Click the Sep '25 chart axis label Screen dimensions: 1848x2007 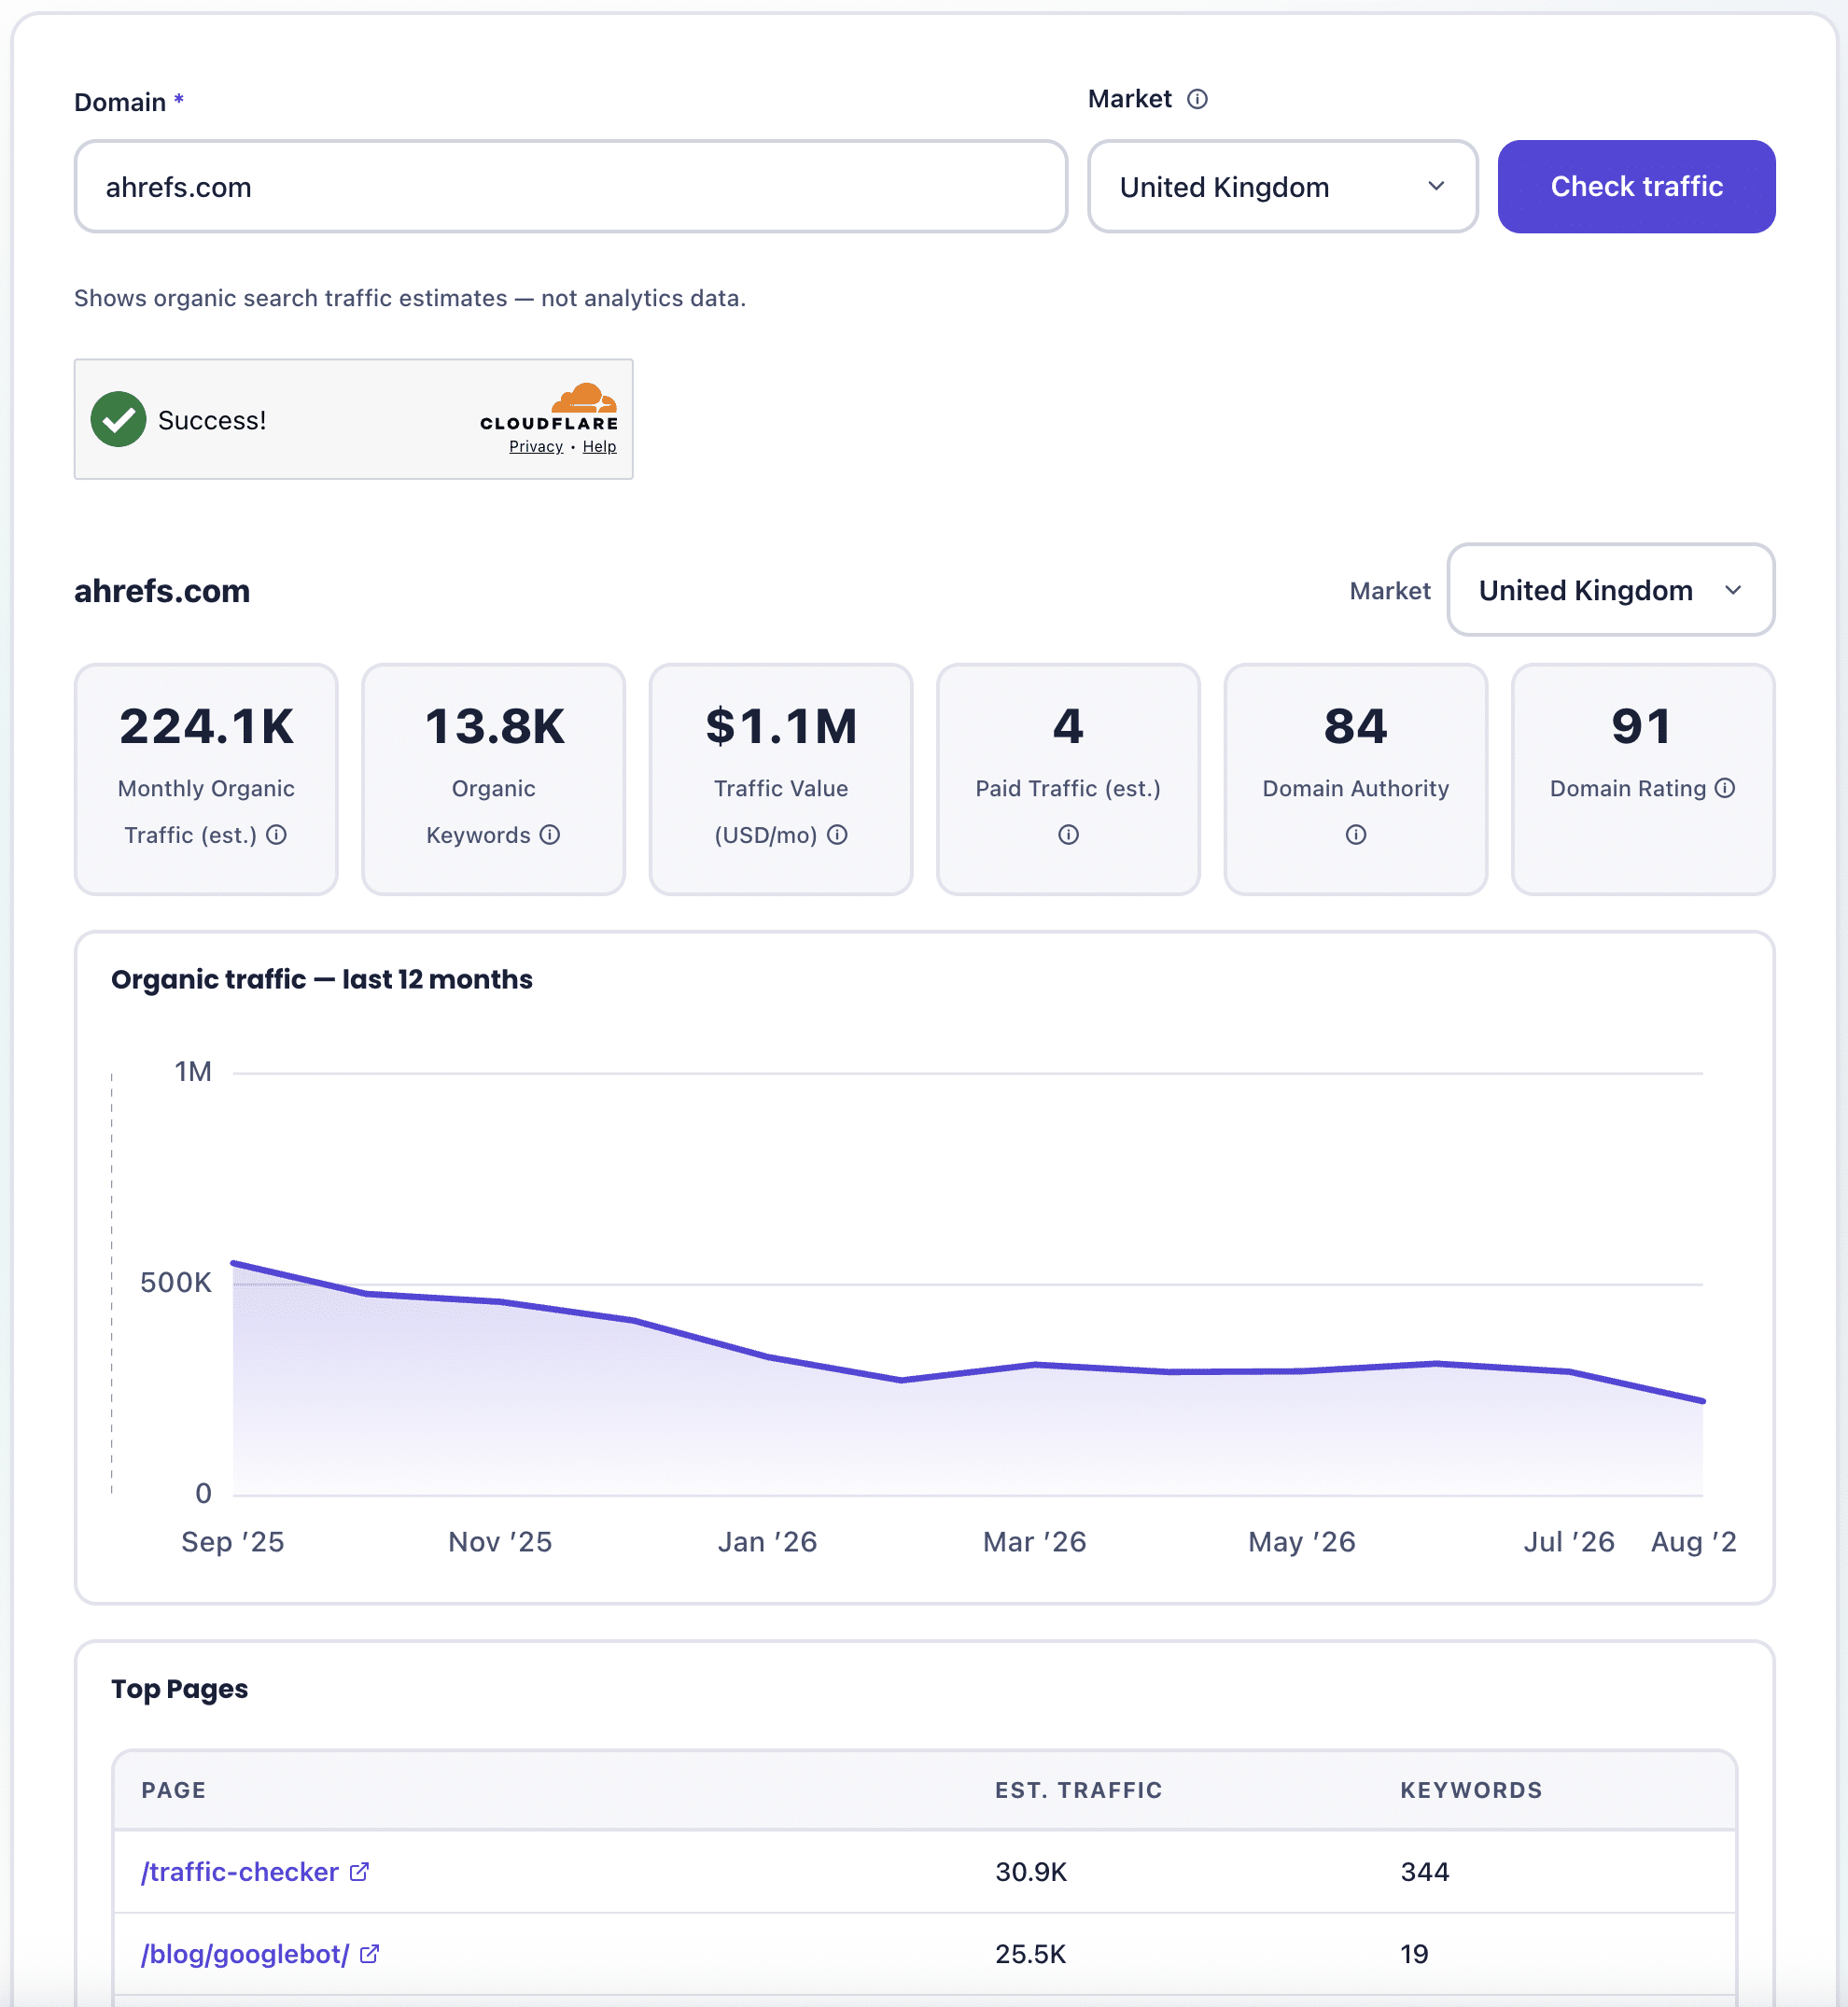[x=233, y=1541]
